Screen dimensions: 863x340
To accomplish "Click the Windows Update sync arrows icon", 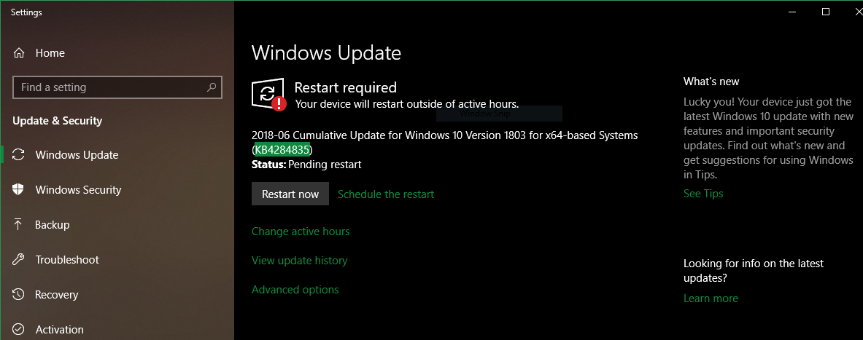I will pyautogui.click(x=18, y=155).
